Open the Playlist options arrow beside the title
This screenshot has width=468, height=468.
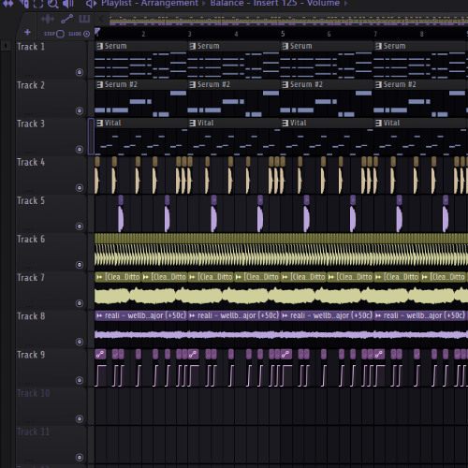pos(91,4)
